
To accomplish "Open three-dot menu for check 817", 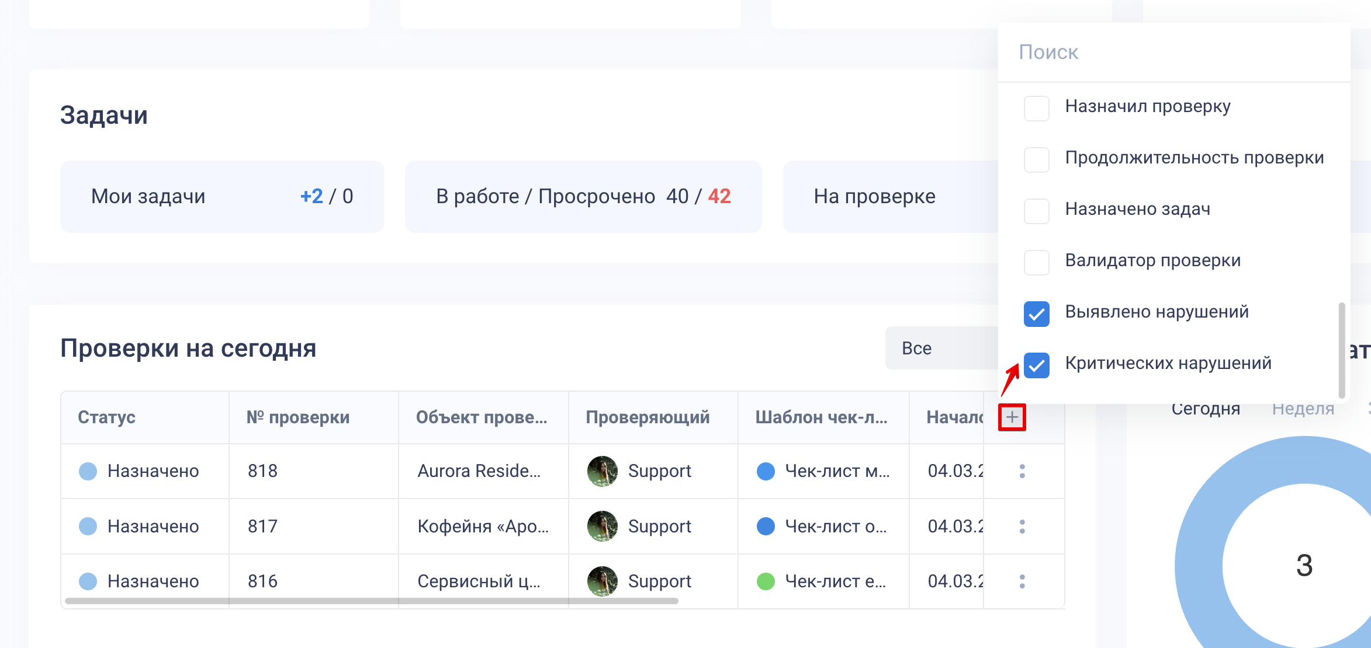I will [1022, 526].
